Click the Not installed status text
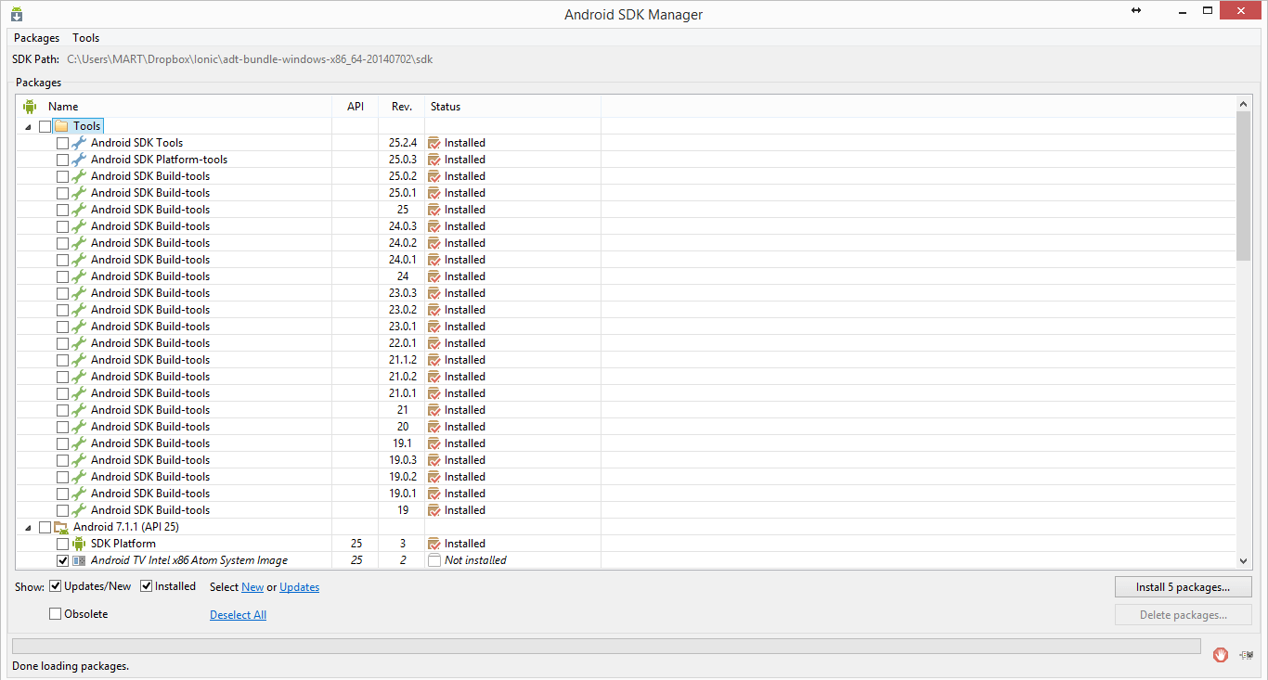 [x=475, y=560]
